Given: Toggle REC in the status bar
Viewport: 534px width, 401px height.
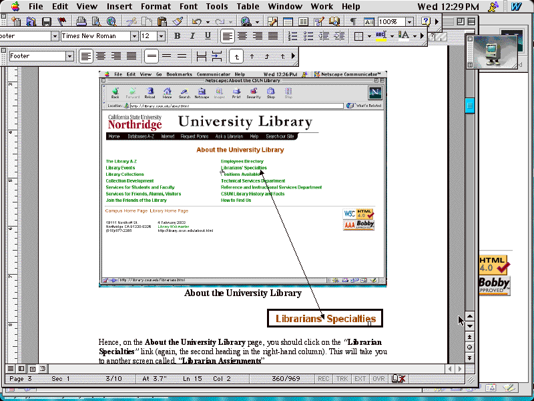Looking at the screenshot, I should point(324,379).
